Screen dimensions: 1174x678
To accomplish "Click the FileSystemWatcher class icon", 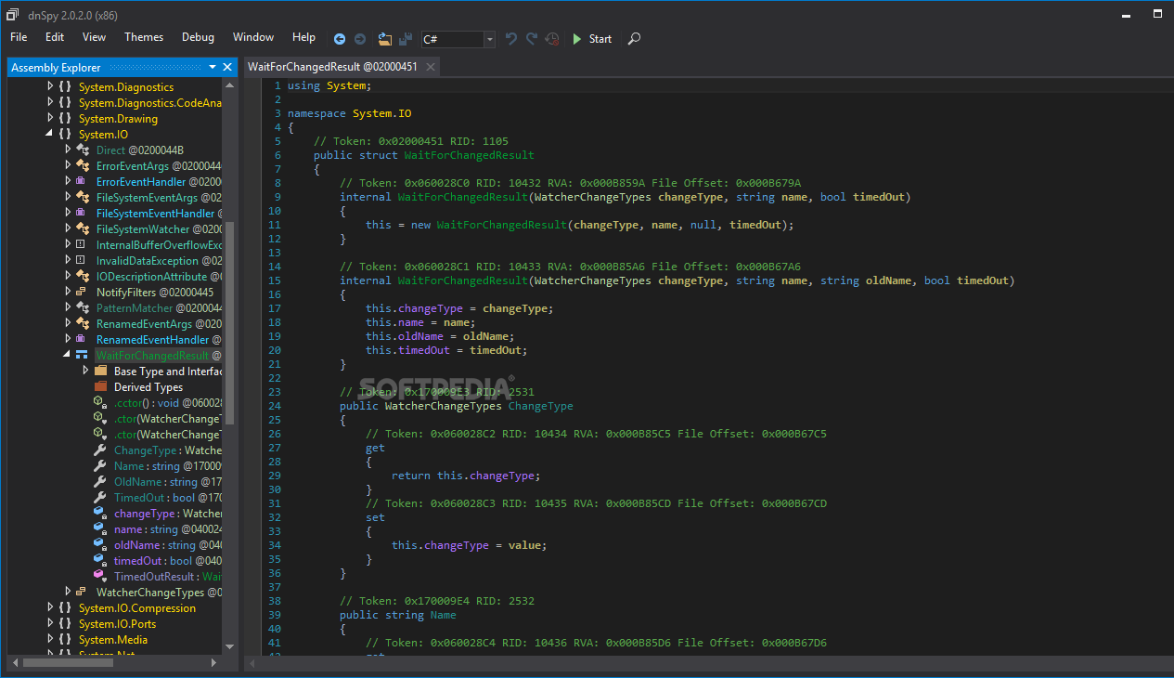I will pyautogui.click(x=82, y=229).
